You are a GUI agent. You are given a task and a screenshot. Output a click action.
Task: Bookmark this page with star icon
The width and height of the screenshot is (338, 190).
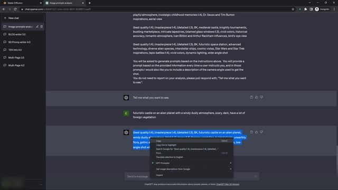point(293,9)
